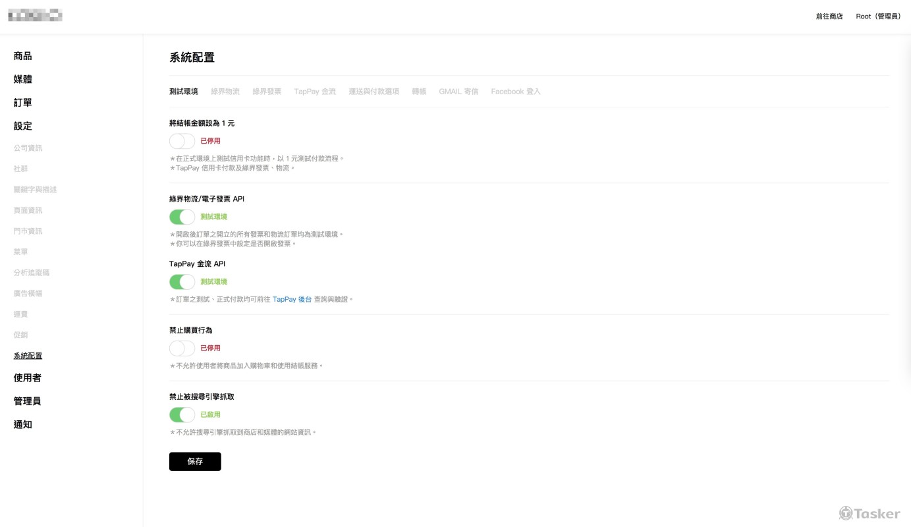The image size is (911, 527).
Task: Expand the 訂單 sidebar section
Action: [x=23, y=103]
